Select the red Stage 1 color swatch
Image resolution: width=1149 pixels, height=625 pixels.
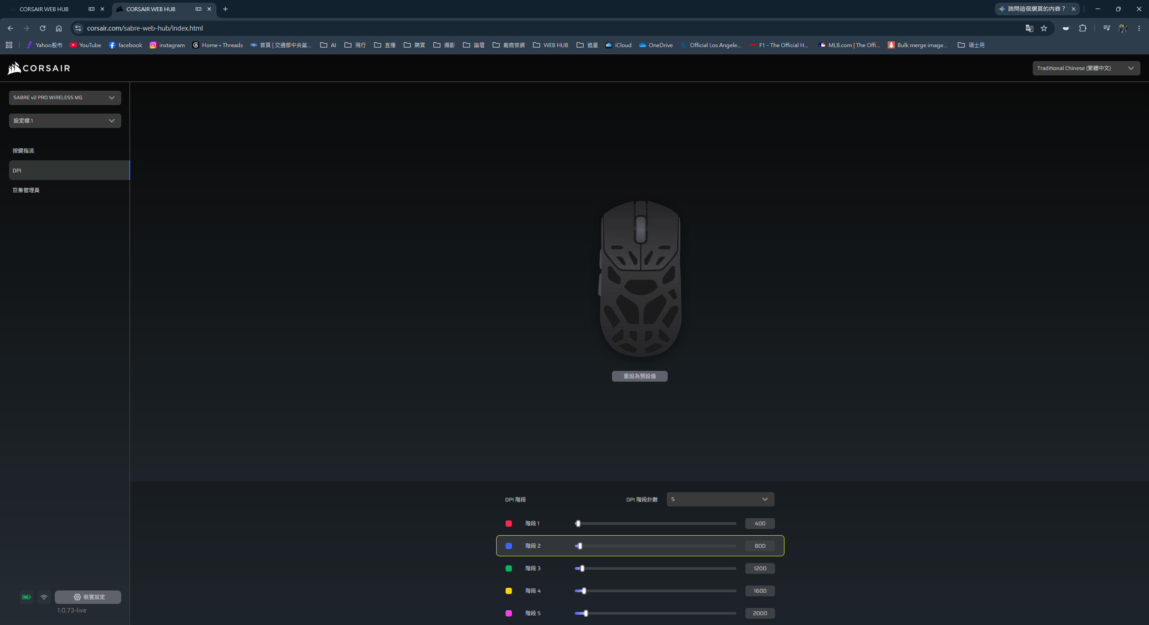click(x=509, y=524)
